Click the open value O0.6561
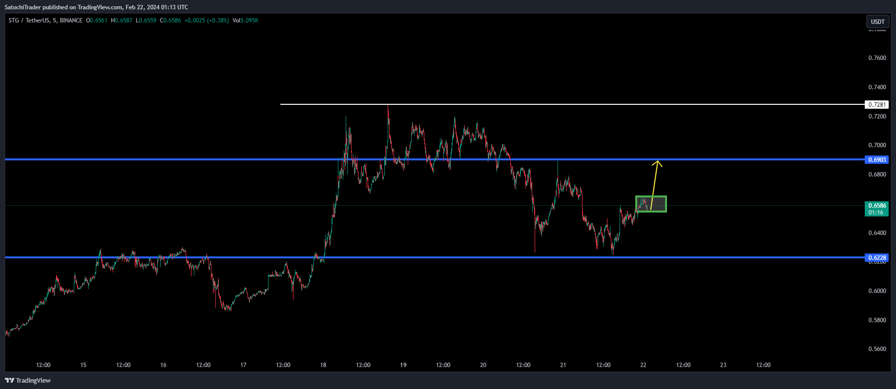Image resolution: width=896 pixels, height=389 pixels. click(97, 20)
